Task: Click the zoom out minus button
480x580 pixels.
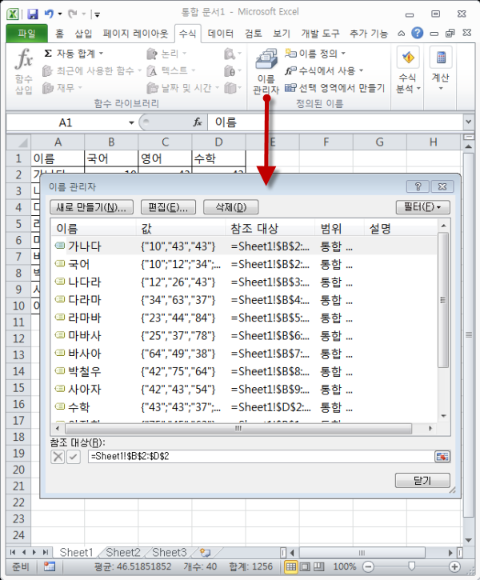Action: point(368,566)
